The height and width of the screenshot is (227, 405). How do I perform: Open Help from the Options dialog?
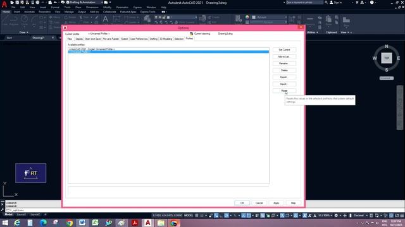(293, 203)
